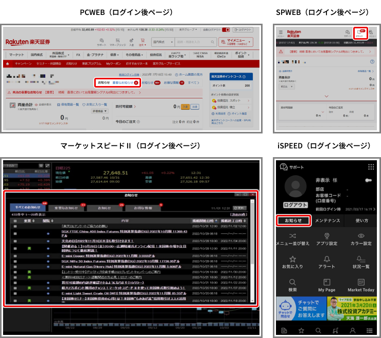Expand 外国株式 menu in PCWEB navigation
This screenshot has width=381, height=338.
click(x=59, y=55)
